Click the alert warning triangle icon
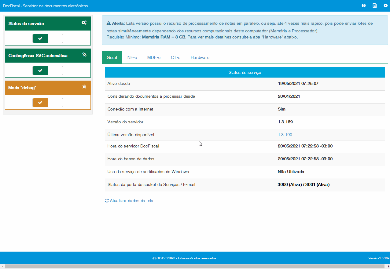 coord(109,23)
